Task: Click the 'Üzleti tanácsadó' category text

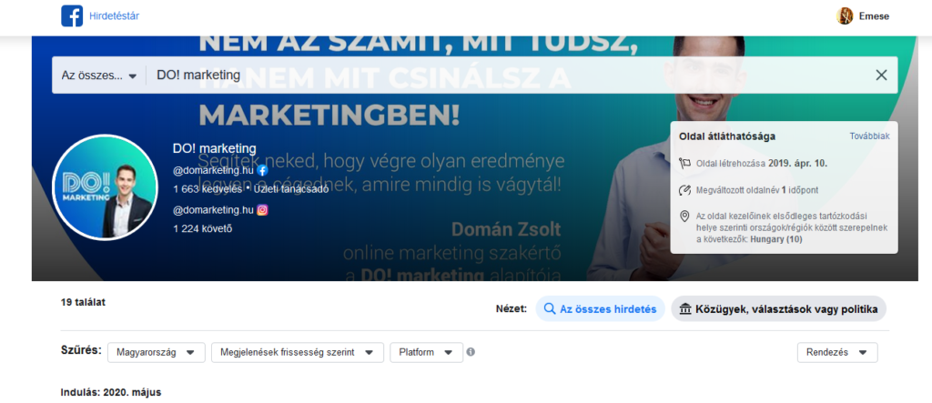Action: click(x=290, y=189)
